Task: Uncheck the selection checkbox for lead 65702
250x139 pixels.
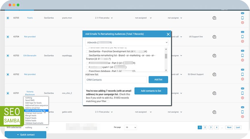Action: click(8, 74)
